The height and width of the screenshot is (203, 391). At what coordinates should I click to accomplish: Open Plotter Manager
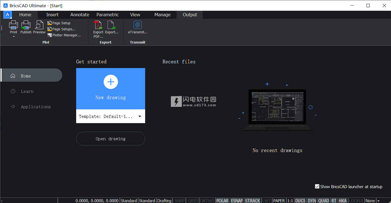pos(64,35)
